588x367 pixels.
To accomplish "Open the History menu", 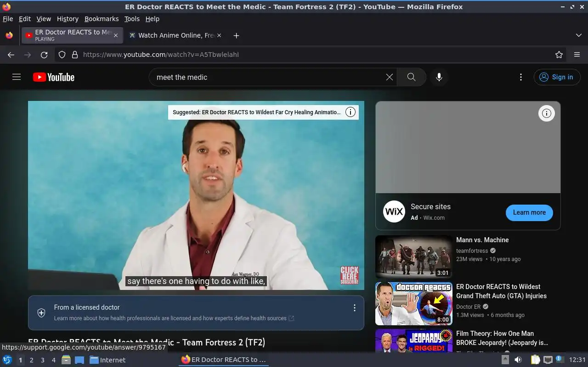I will pos(68,19).
